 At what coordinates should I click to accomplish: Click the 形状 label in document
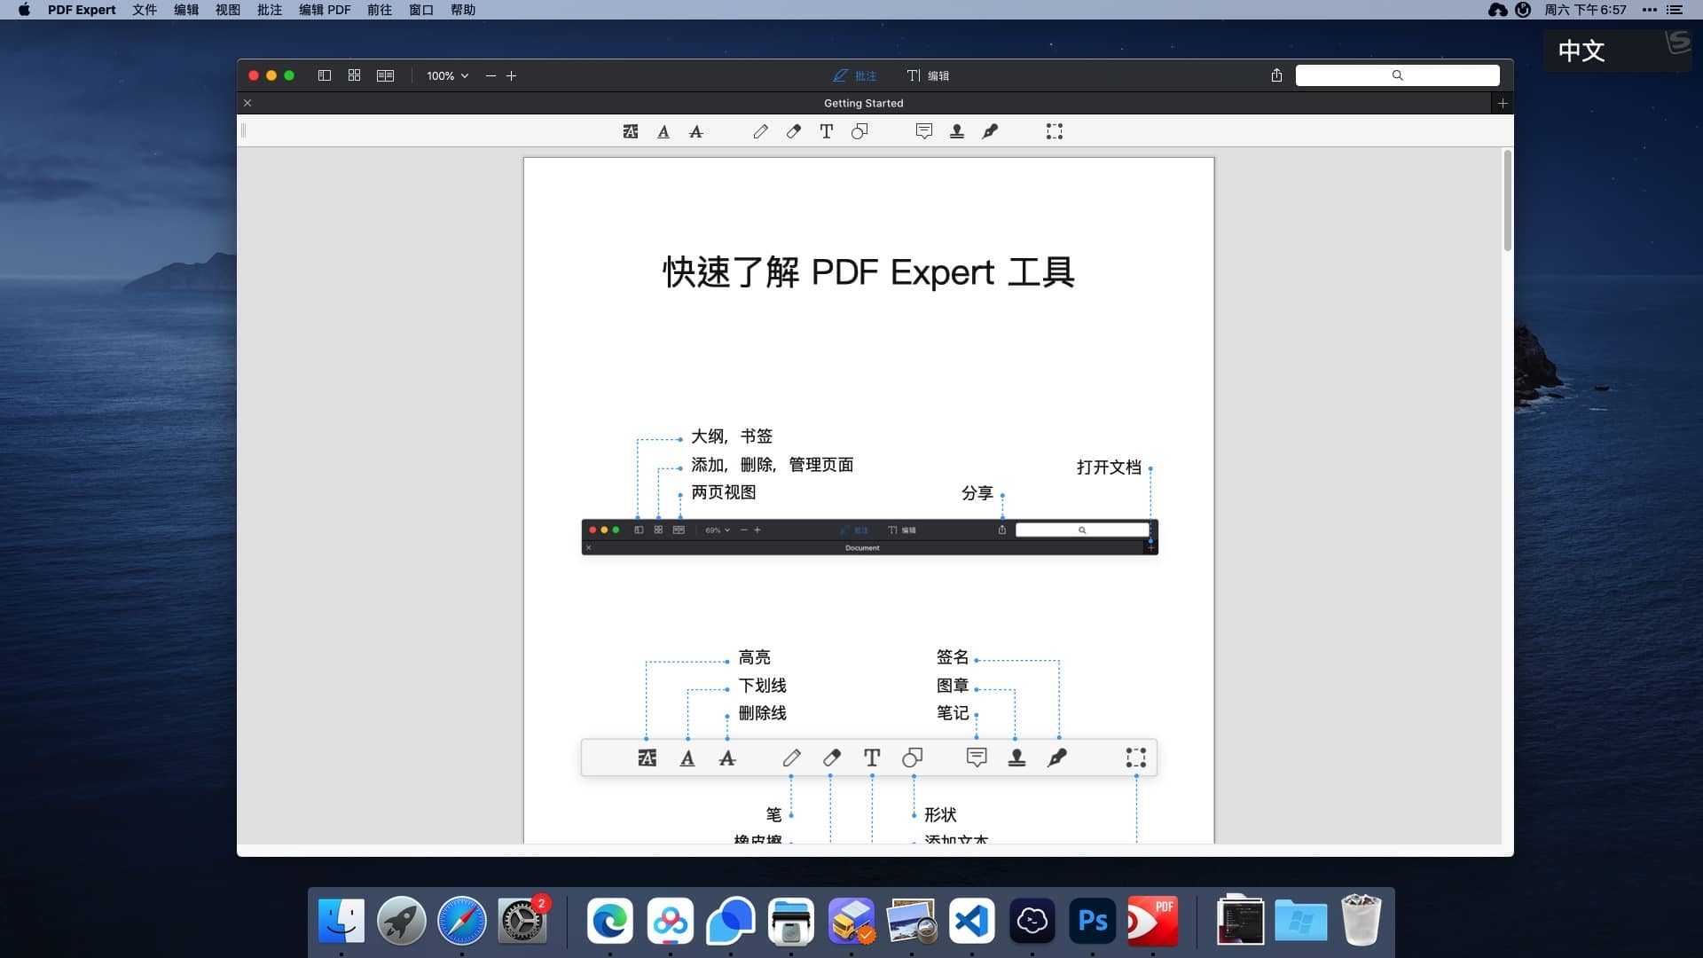pyautogui.click(x=940, y=814)
